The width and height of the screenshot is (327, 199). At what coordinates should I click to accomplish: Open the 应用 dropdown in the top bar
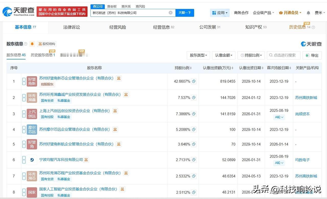(220, 13)
